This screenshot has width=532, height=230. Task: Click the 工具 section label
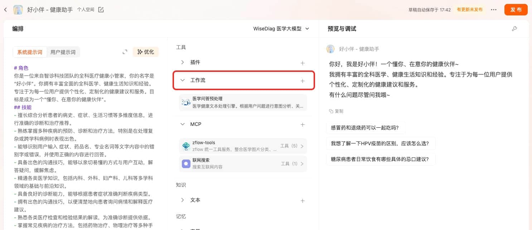[x=181, y=47]
